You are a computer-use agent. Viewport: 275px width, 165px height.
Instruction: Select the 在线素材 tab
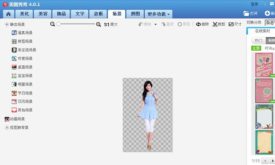tap(262, 31)
